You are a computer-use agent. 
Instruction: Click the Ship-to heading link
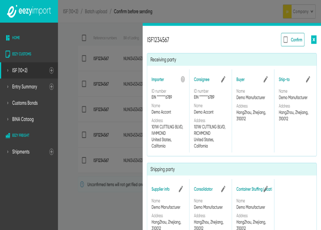(284, 80)
